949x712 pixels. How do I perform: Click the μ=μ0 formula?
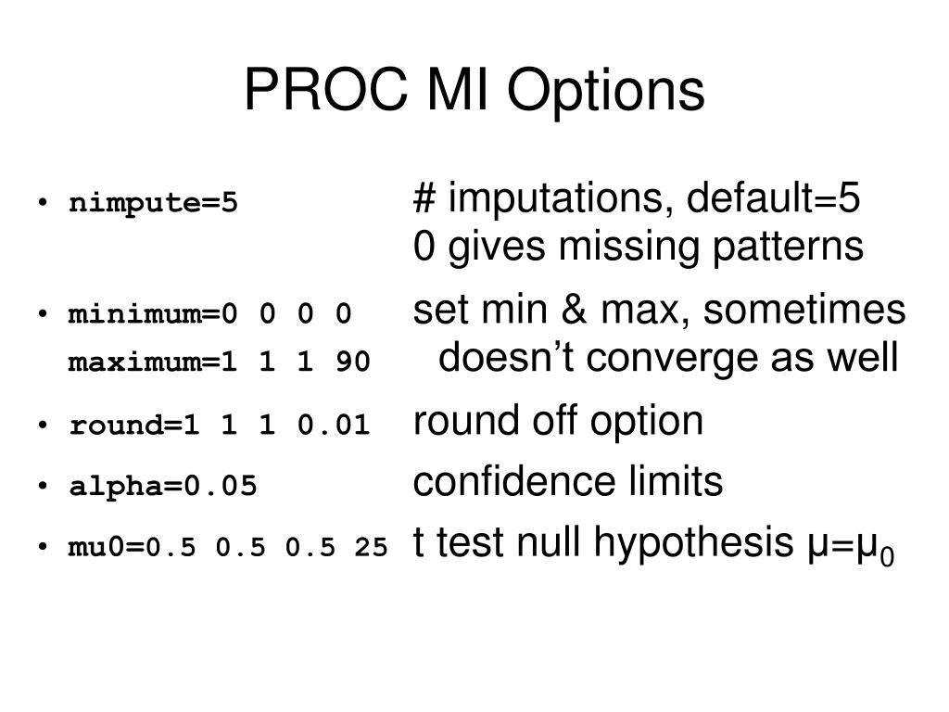point(851,547)
